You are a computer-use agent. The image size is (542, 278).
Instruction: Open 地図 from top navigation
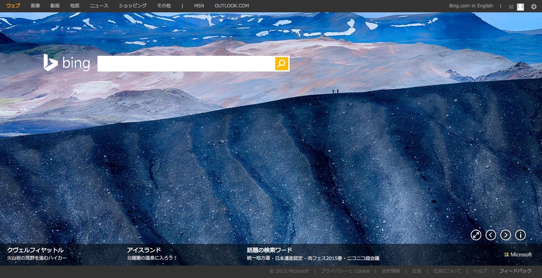coord(75,6)
